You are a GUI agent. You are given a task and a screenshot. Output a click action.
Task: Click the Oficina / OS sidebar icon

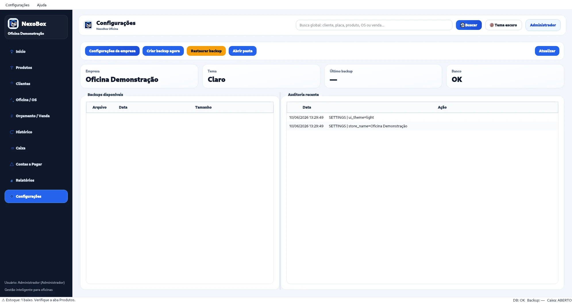pyautogui.click(x=12, y=100)
